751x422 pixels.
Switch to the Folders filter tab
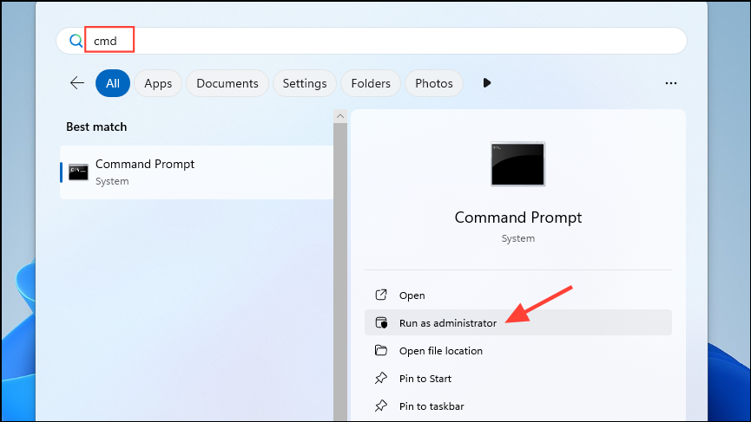[x=371, y=83]
